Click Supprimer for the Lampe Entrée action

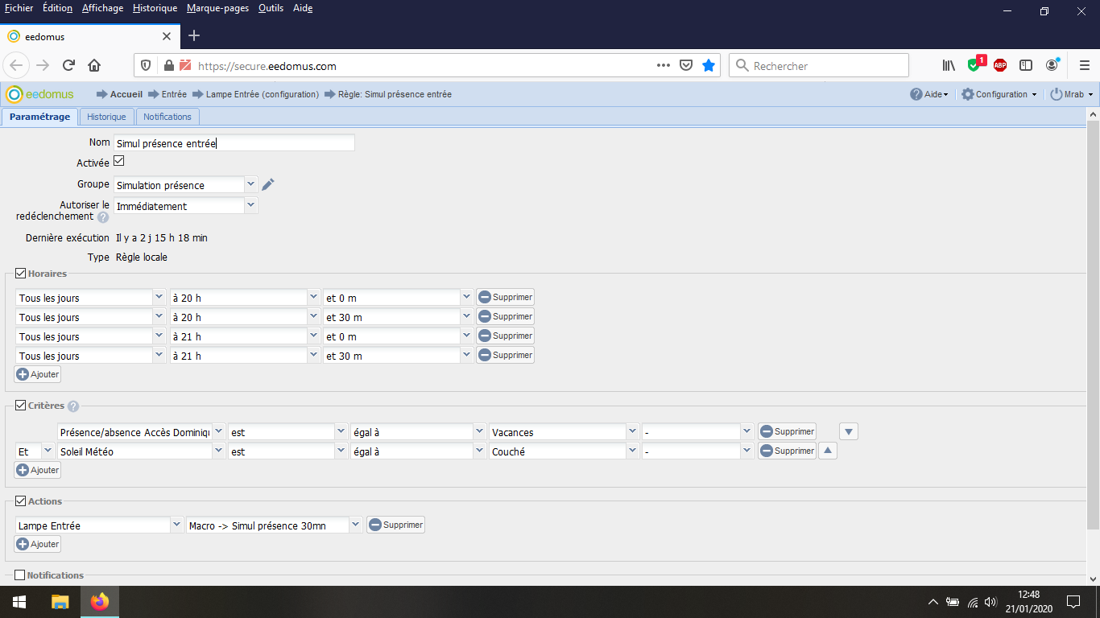396,525
